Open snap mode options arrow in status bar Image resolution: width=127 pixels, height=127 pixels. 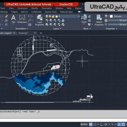click(98, 124)
